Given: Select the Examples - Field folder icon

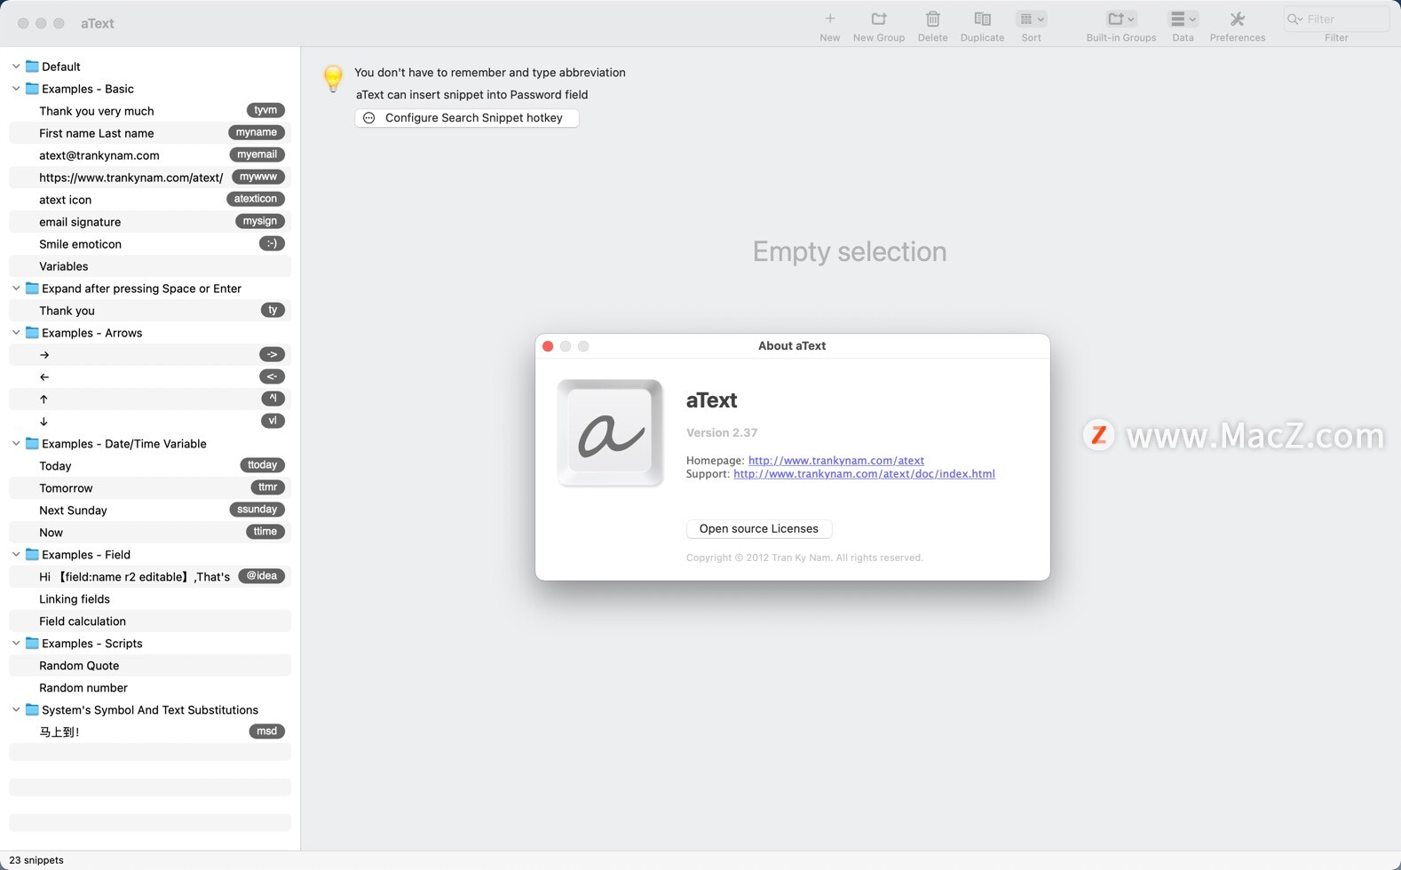Looking at the screenshot, I should [32, 555].
